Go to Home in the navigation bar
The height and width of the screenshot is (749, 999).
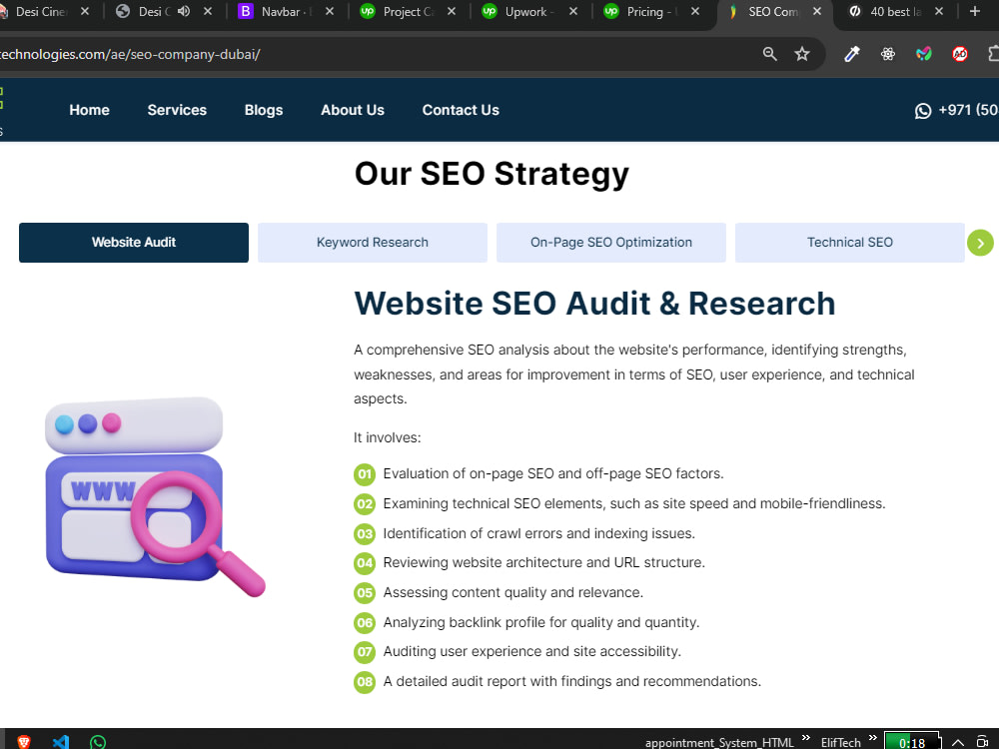pyautogui.click(x=89, y=110)
